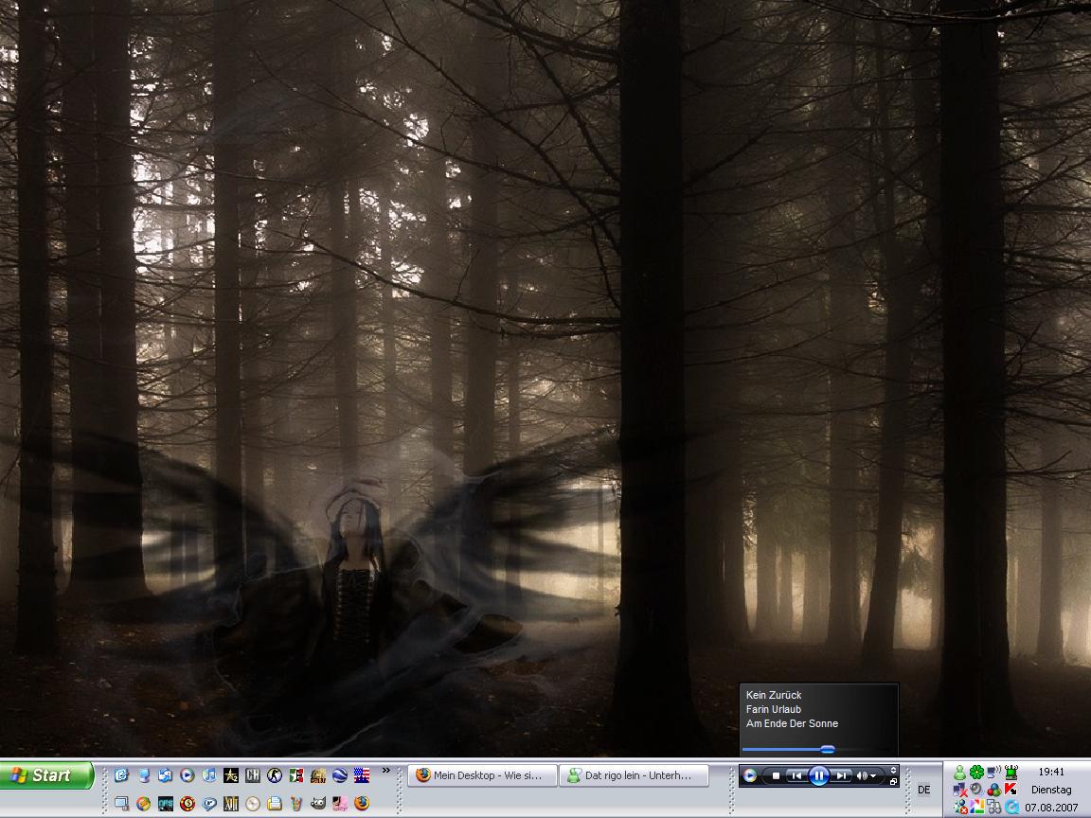Expand the hidden Quick Launch icons chevron
This screenshot has height=818, width=1091.
tap(385, 771)
